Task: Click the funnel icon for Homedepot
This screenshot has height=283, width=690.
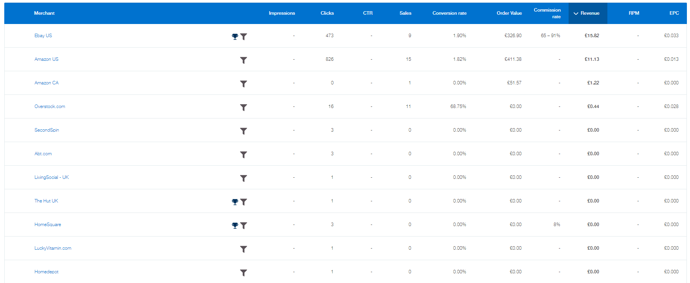Action: [244, 273]
